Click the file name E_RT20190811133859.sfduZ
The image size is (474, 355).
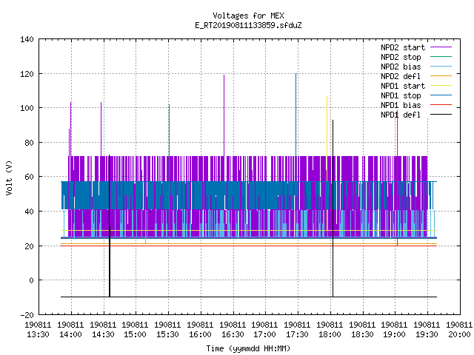pos(248,25)
